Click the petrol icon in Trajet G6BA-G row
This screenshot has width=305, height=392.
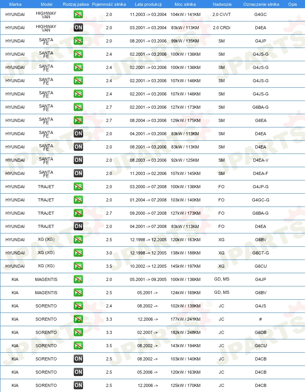pyautogui.click(x=78, y=213)
